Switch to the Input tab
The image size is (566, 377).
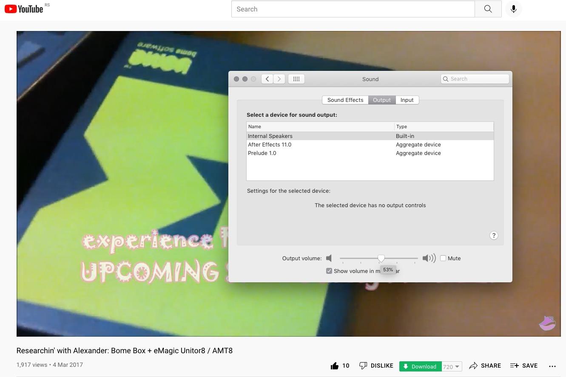click(407, 100)
